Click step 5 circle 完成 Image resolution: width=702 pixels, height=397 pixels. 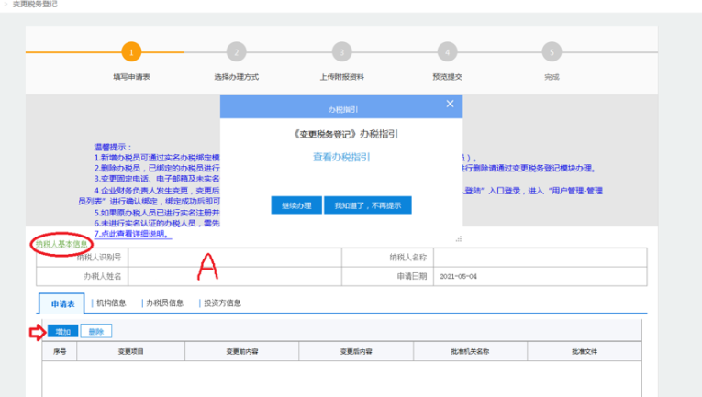point(551,52)
